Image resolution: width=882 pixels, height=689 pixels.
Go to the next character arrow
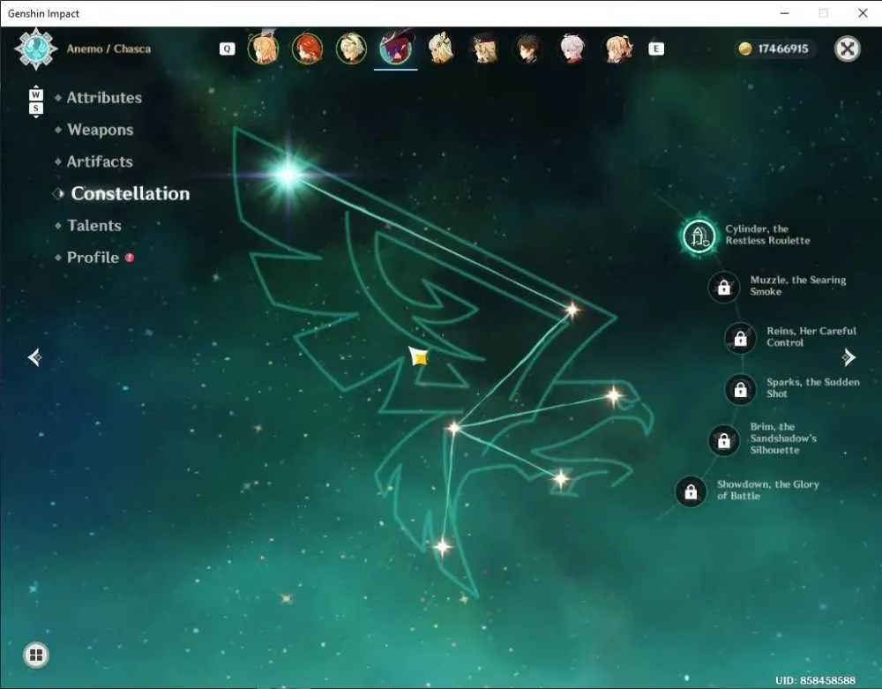point(848,357)
